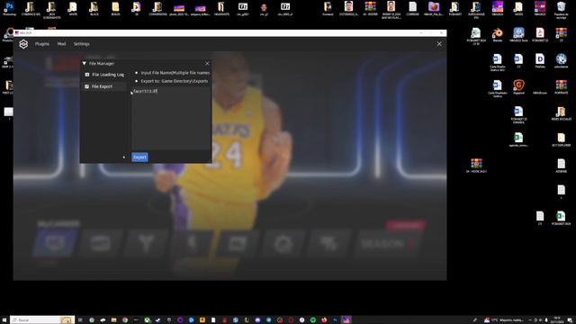The height and width of the screenshot is (324, 576).
Task: Open the 24 - ROSTER archive icon
Action: point(370,9)
